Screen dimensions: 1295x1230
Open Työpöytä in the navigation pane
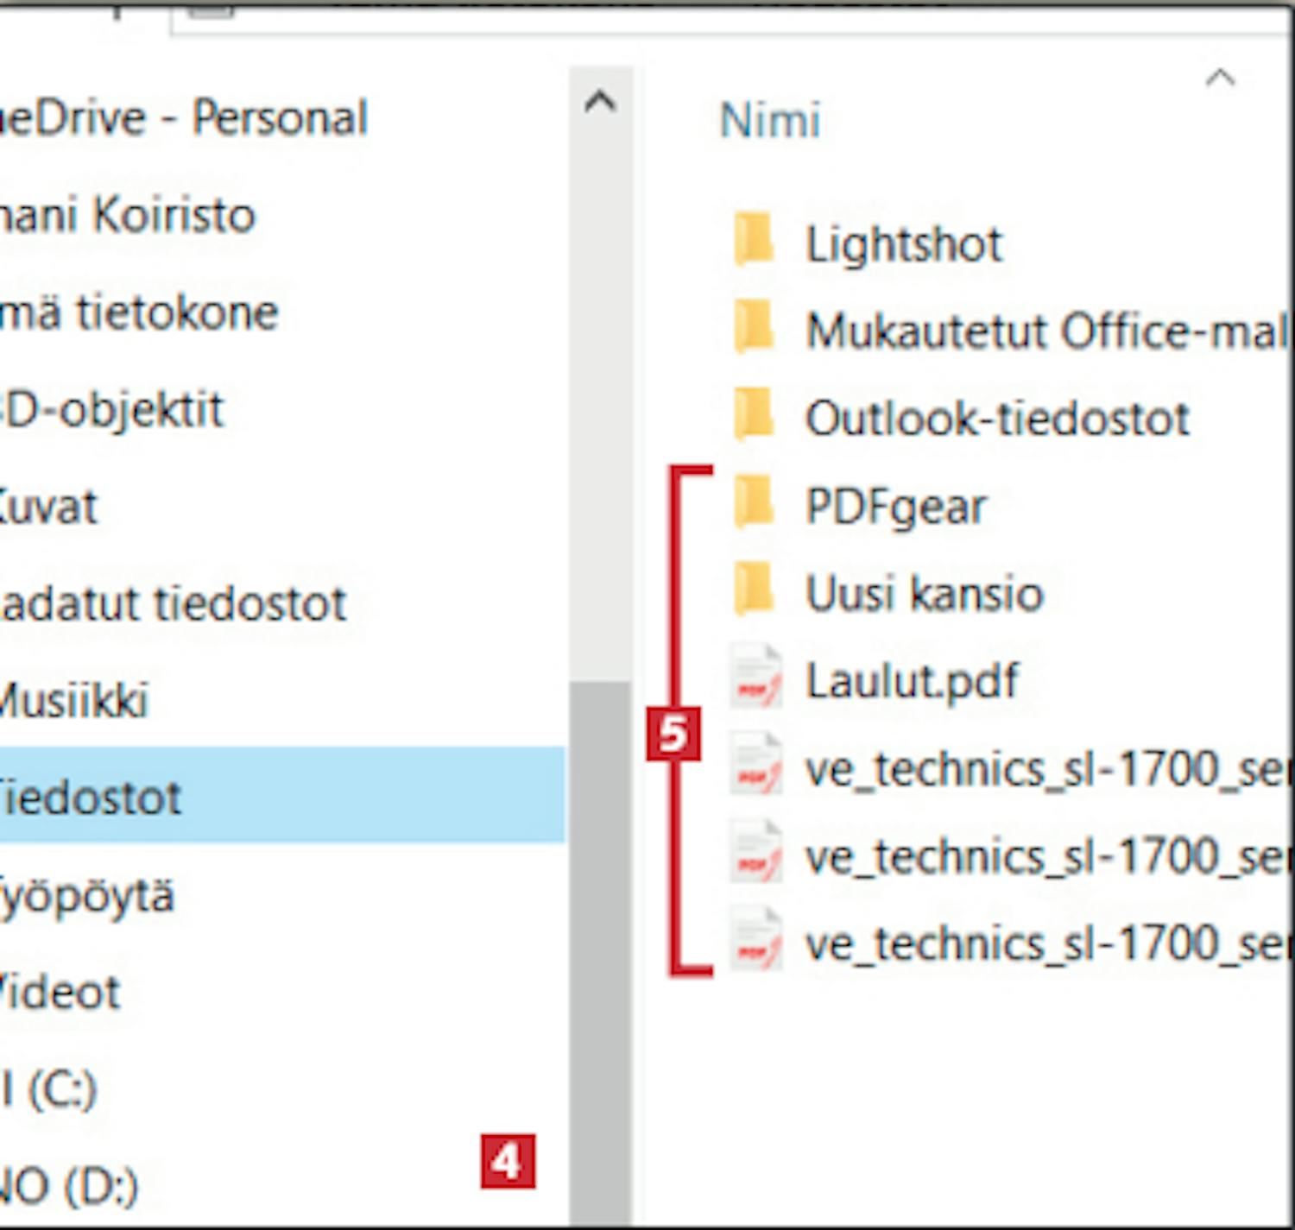point(86,895)
